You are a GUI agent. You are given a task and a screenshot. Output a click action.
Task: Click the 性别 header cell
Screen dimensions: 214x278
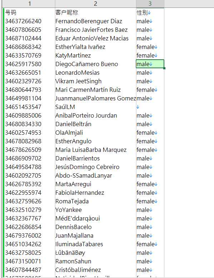click(x=150, y=13)
